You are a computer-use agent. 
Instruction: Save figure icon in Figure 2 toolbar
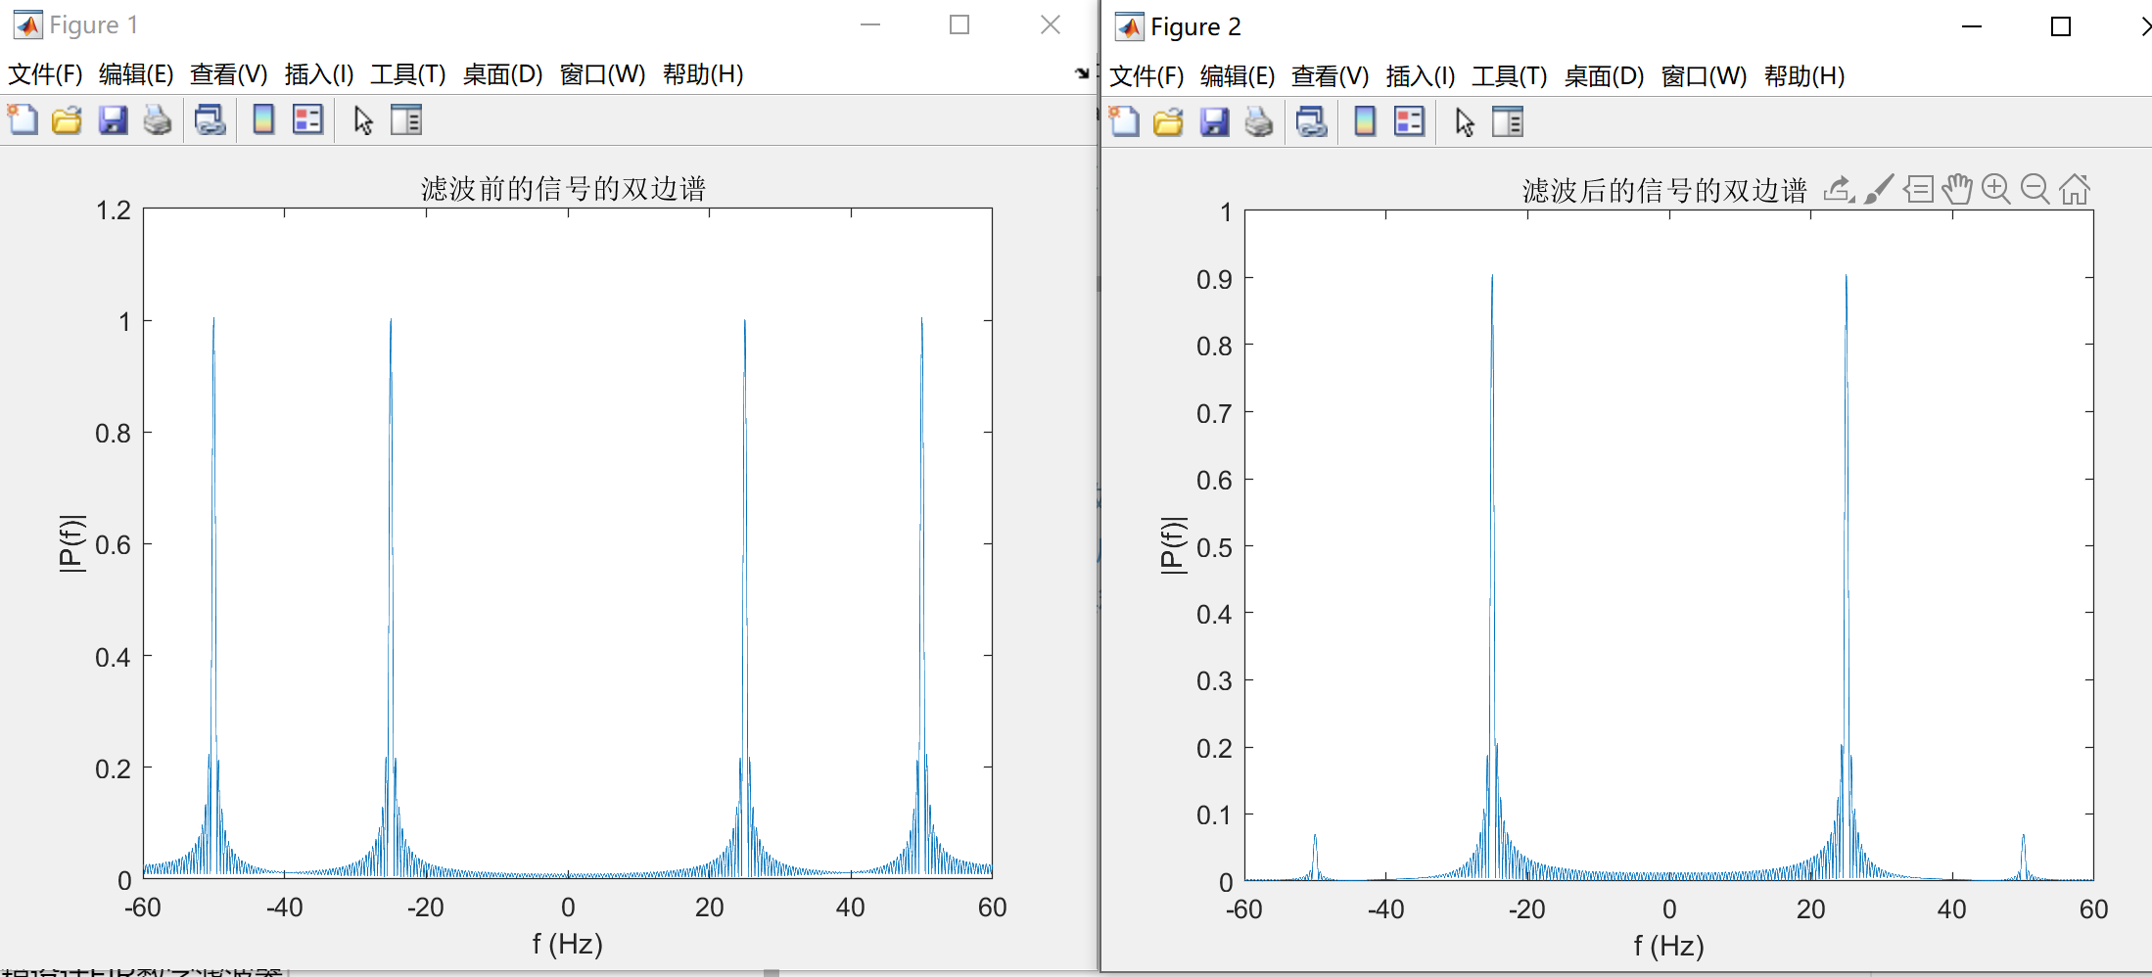pos(1214,121)
